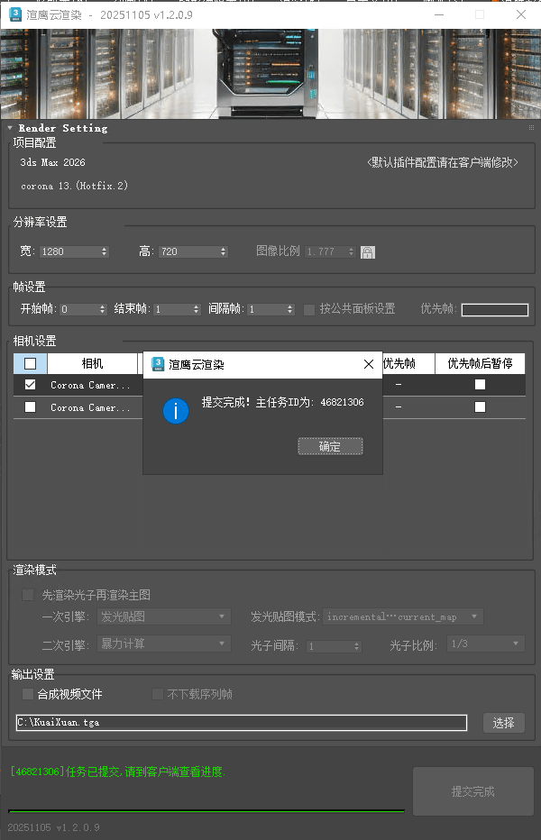Click the corona 13.(Hotfix.2) text

(x=74, y=186)
